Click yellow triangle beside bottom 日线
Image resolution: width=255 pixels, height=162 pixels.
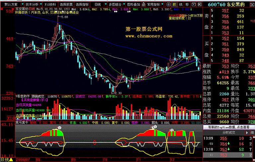click(11, 160)
